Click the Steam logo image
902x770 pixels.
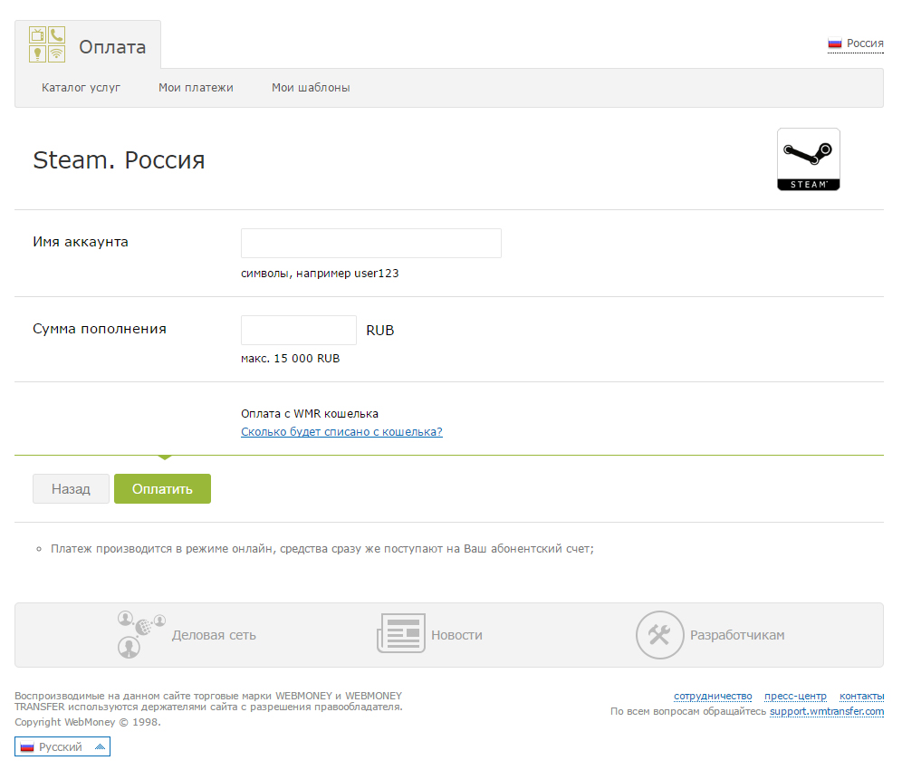coord(808,159)
